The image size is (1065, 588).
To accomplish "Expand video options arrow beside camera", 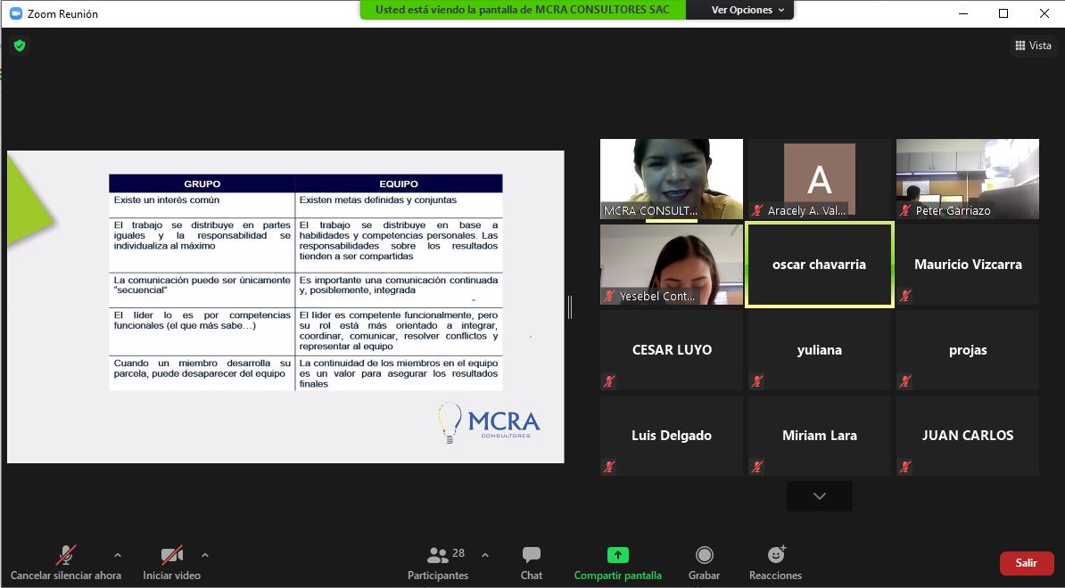I will (205, 555).
